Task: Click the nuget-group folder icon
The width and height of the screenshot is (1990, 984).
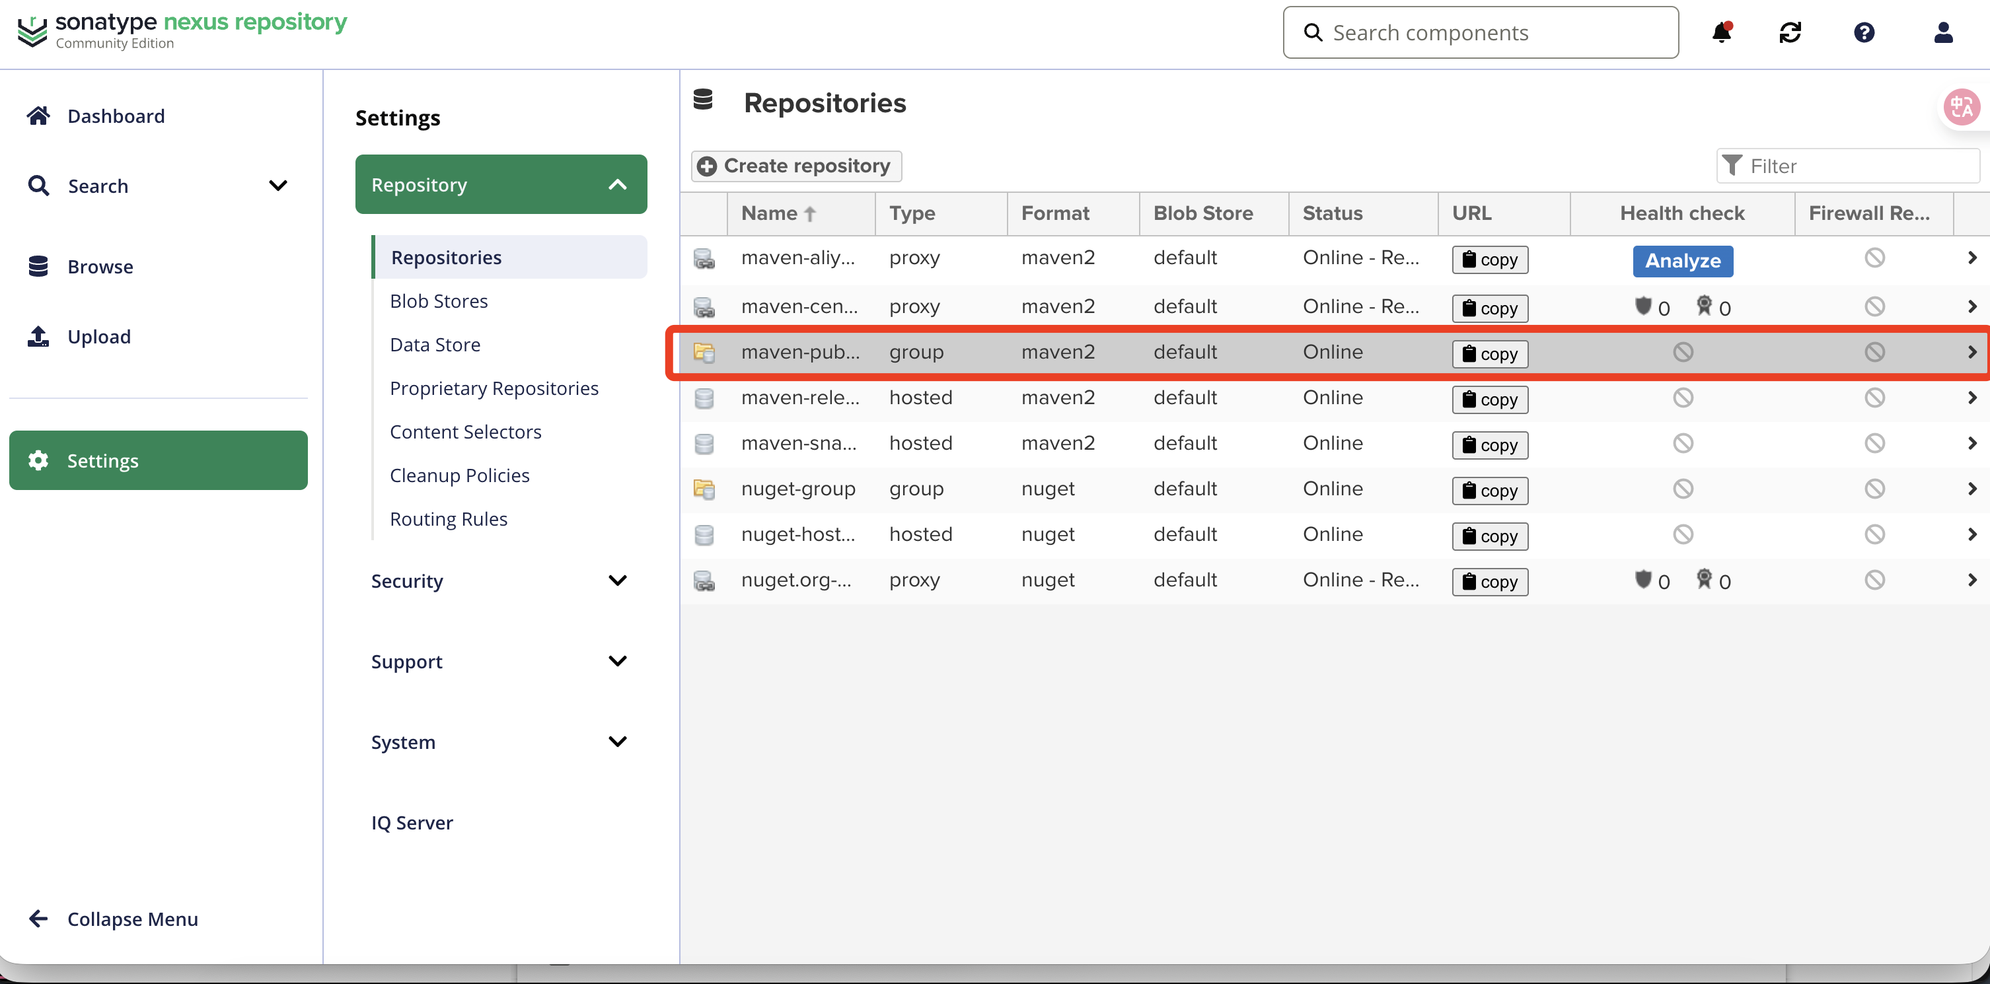Action: pyautogui.click(x=704, y=489)
